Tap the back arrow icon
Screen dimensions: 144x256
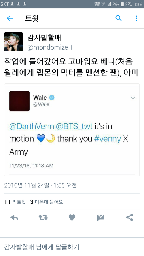[x=10, y=18]
